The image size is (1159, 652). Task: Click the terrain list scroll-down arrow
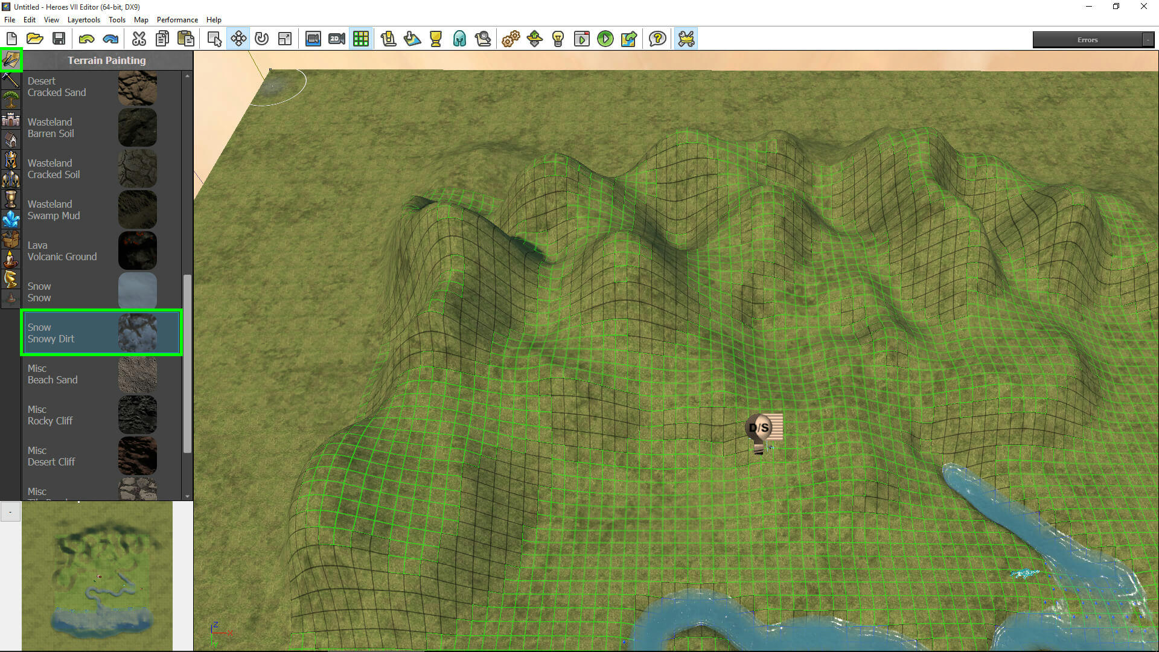coord(187,496)
